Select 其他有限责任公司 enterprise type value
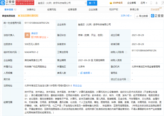164x116 pixels. click(33, 60)
